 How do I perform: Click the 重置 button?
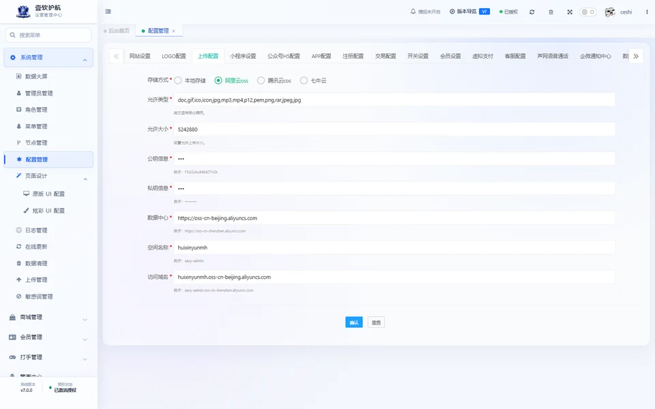click(376, 322)
